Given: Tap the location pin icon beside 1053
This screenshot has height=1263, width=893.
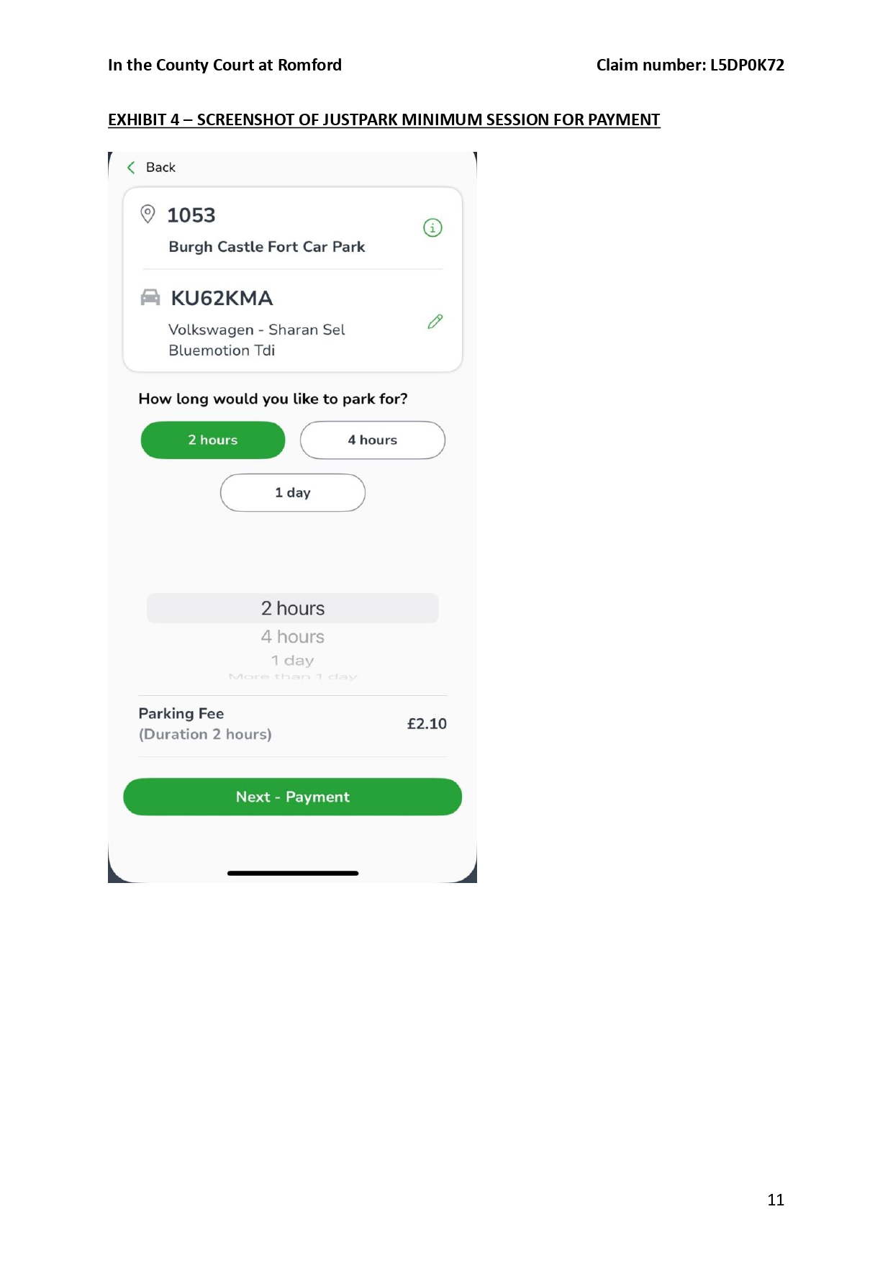Looking at the screenshot, I should pyautogui.click(x=148, y=214).
